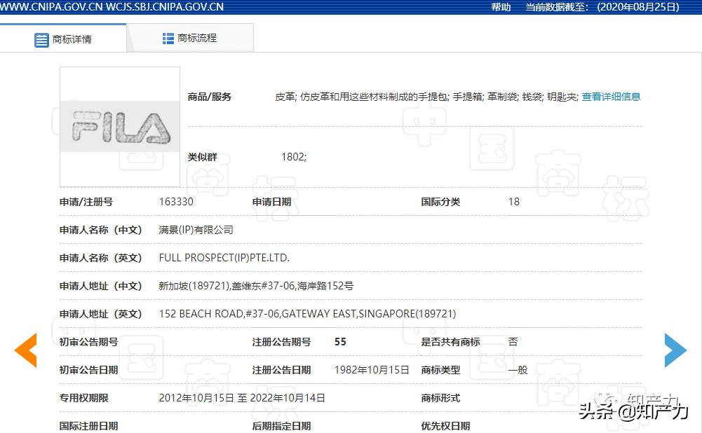Viewport: 702px width, 433px height.
Task: Click the orange previous-record arrow
Action: click(x=25, y=350)
